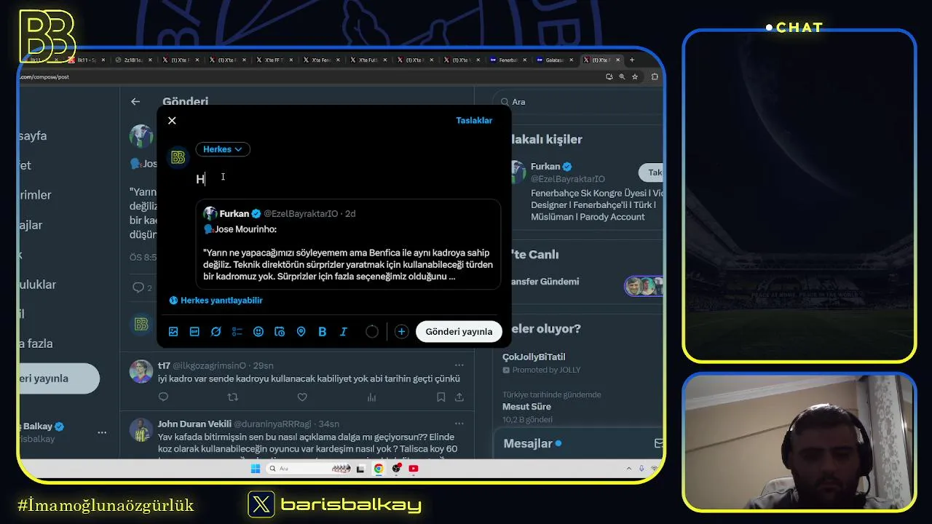Open the Herkes audience dropdown

(222, 149)
